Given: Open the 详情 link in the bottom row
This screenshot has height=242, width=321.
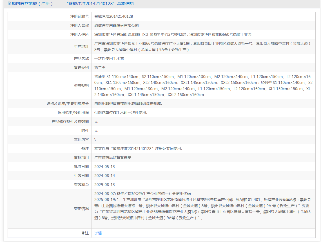Looking at the screenshot, I should click(98, 233).
